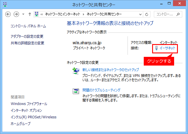The width and height of the screenshot is (188, 134).
Task: Maximize the ネットワークと共有センター window
Action: [x=169, y=3]
